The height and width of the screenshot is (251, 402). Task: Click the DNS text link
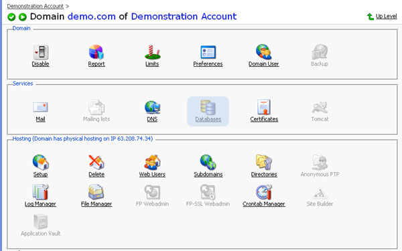[x=152, y=119]
